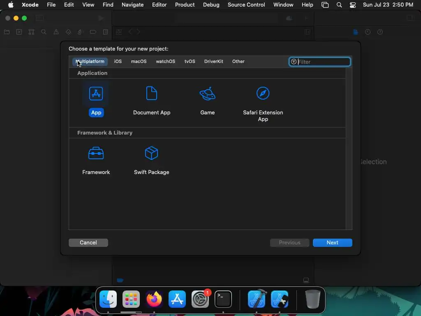Click the Cancel button
Image resolution: width=421 pixels, height=316 pixels.
[88, 243]
